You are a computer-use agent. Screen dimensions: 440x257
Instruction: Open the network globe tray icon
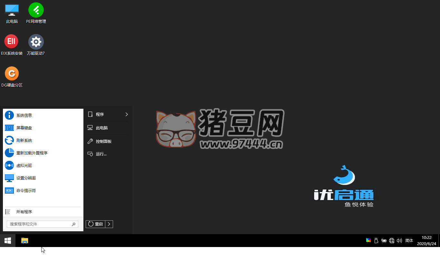click(392, 240)
